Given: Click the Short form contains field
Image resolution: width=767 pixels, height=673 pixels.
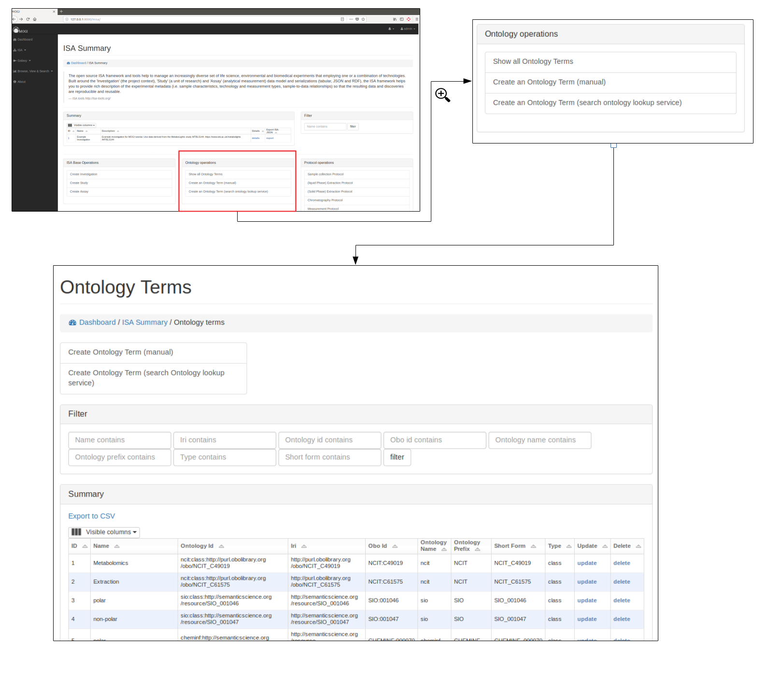Looking at the screenshot, I should [330, 458].
